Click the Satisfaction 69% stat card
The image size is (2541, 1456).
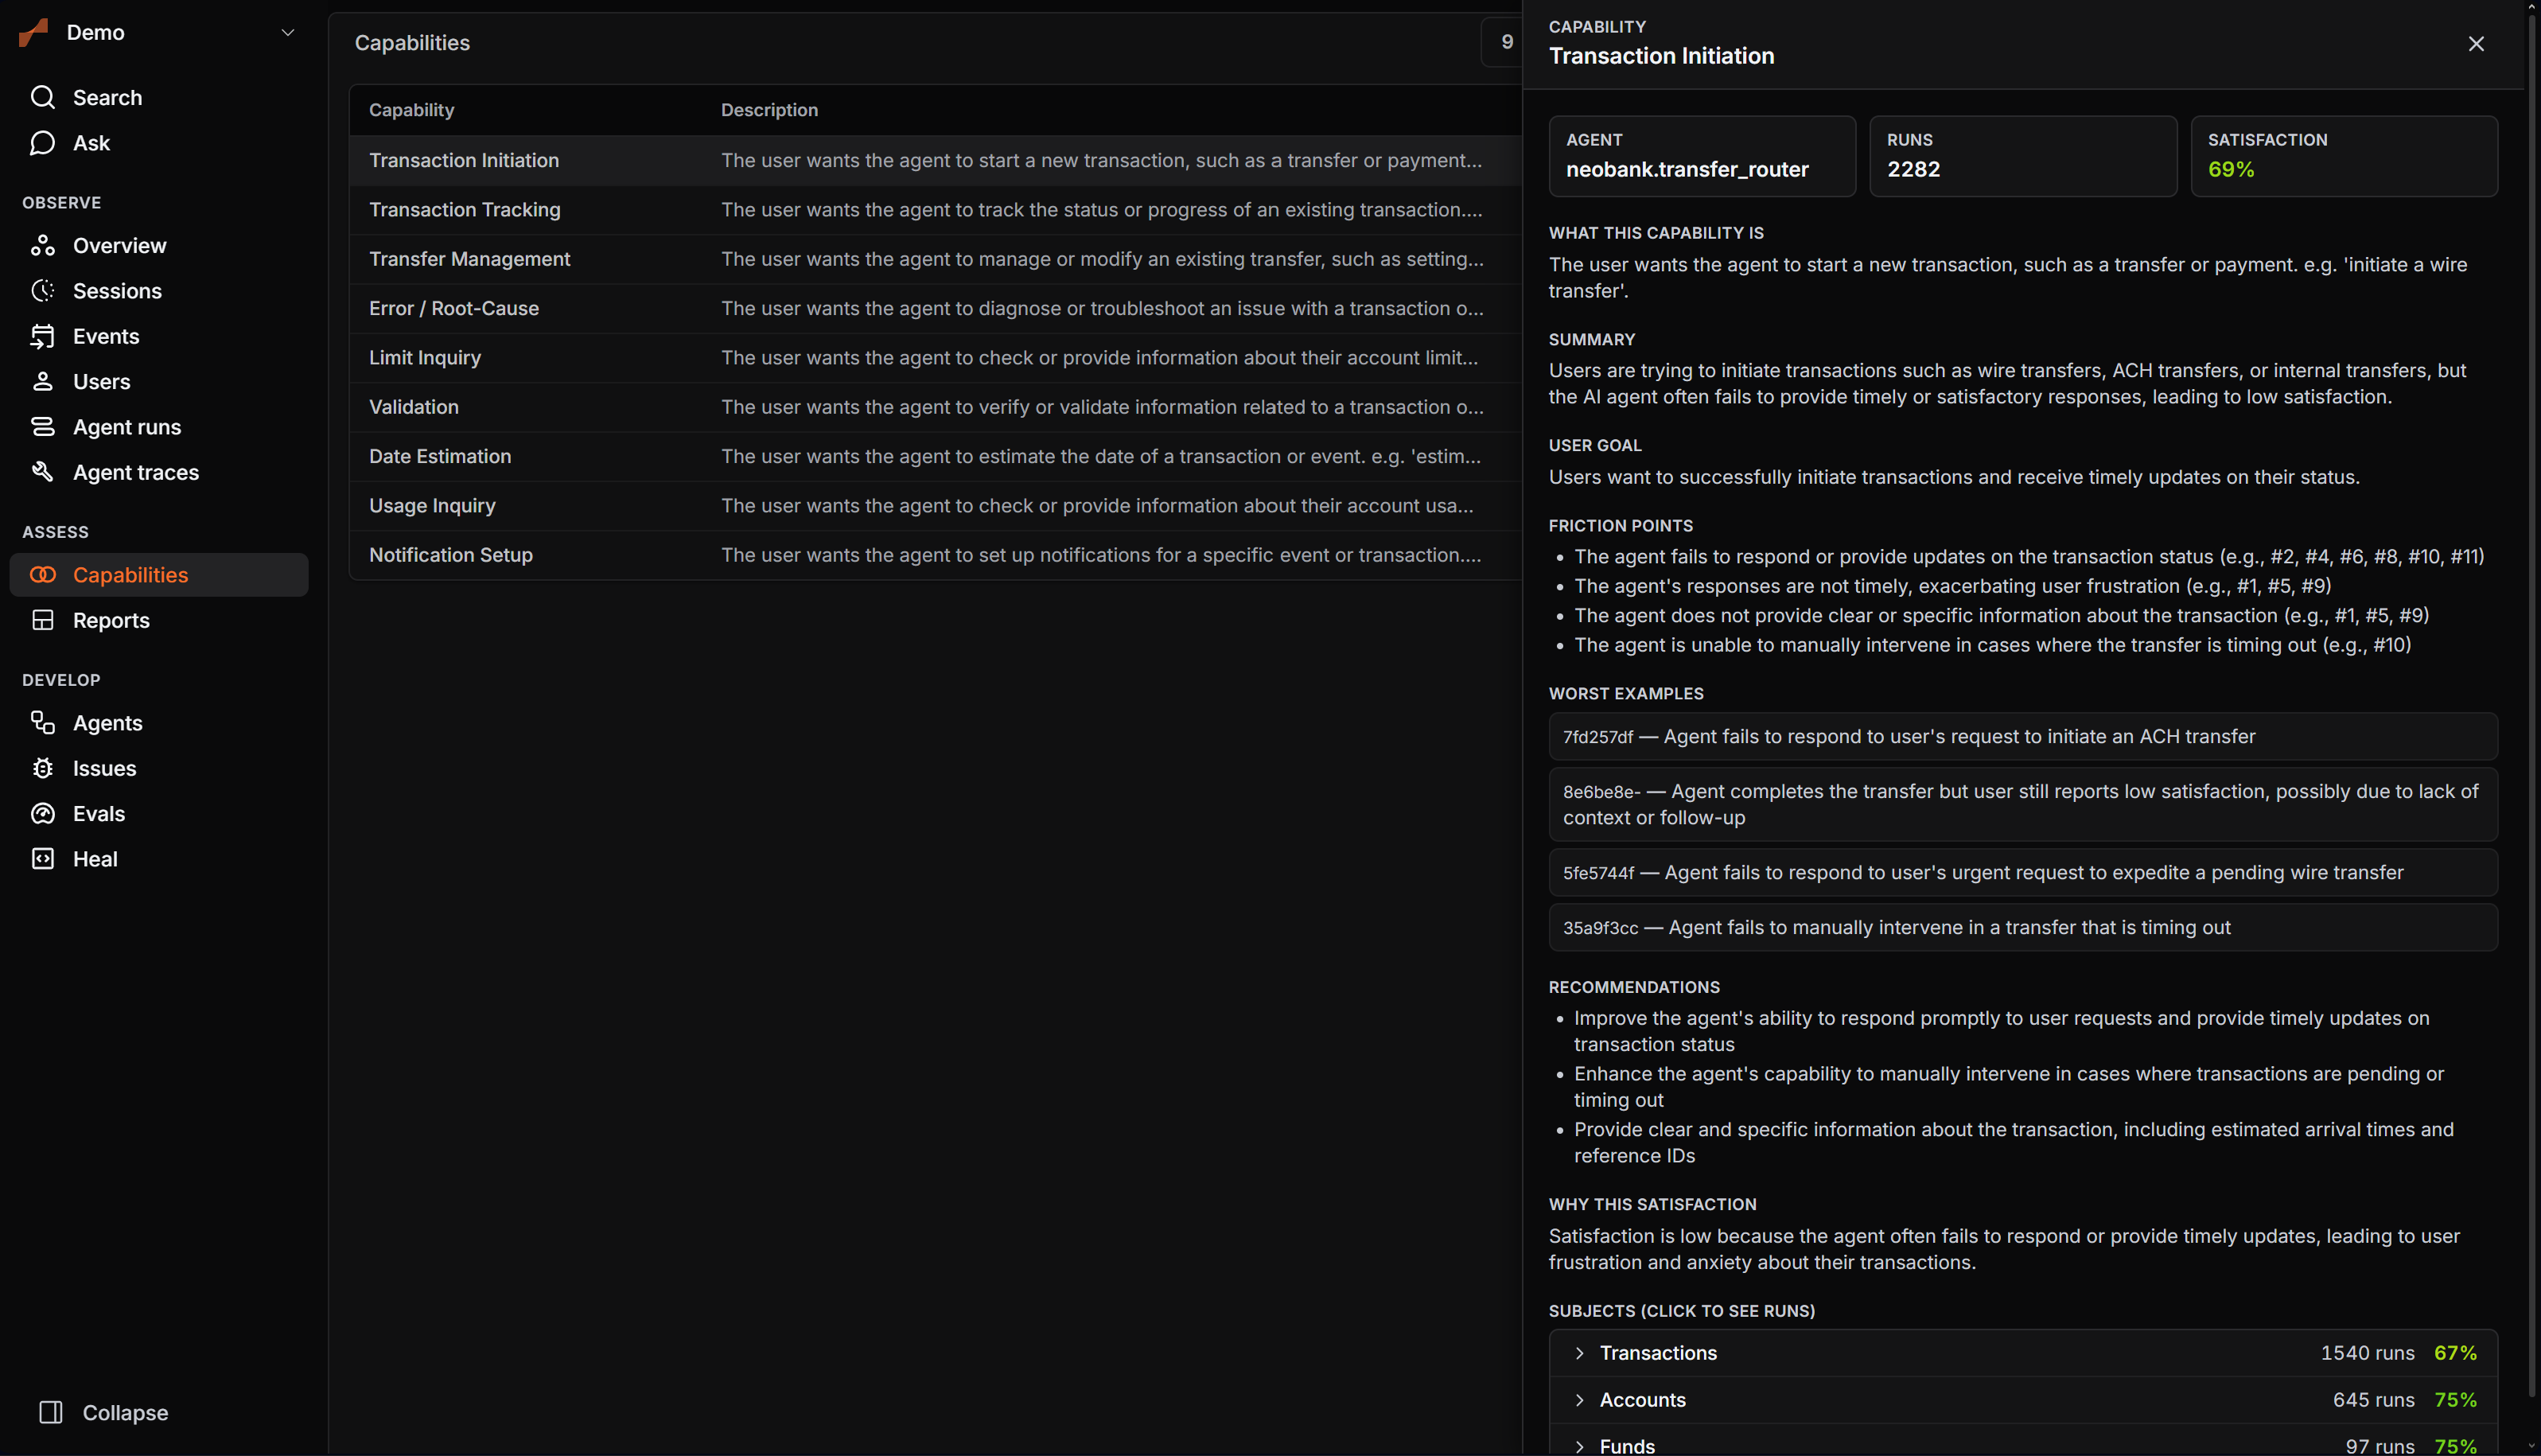[2343, 156]
